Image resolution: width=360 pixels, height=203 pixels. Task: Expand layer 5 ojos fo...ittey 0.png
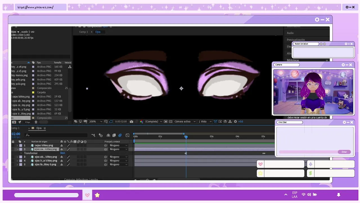17,164
